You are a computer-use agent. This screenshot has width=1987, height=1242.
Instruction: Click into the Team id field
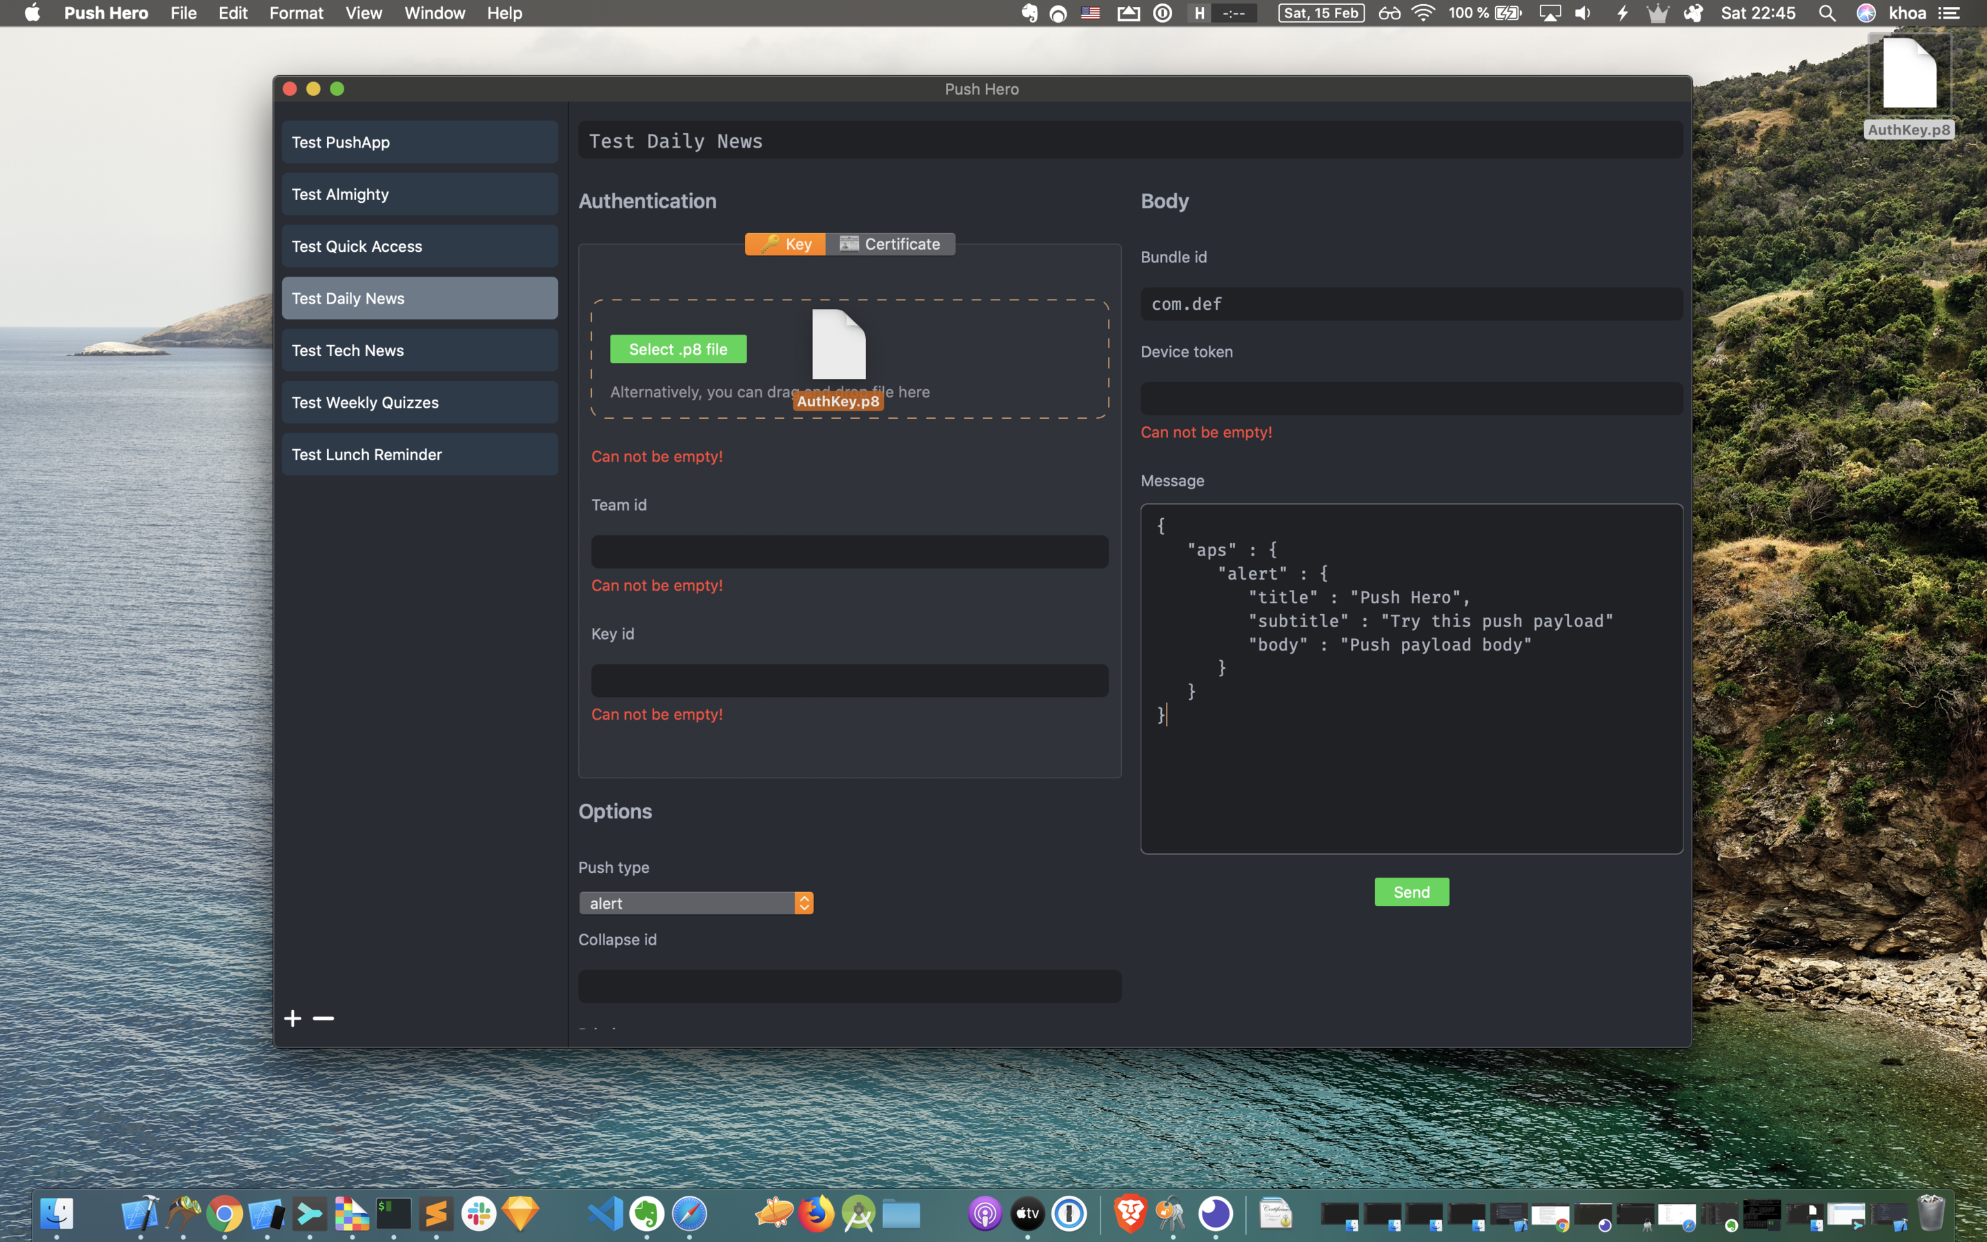coord(849,552)
